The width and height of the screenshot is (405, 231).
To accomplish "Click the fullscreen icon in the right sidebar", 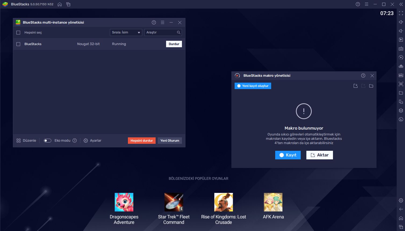I will tap(401, 13).
